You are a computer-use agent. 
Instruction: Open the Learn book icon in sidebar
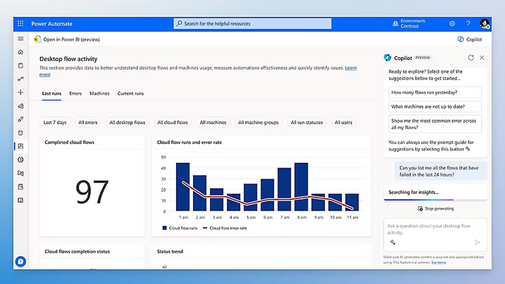pyautogui.click(x=21, y=200)
